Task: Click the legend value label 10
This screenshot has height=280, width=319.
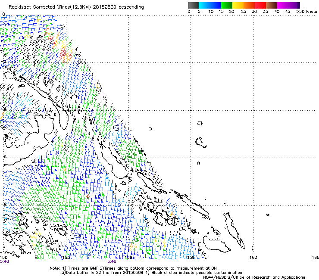Action: 211,11
